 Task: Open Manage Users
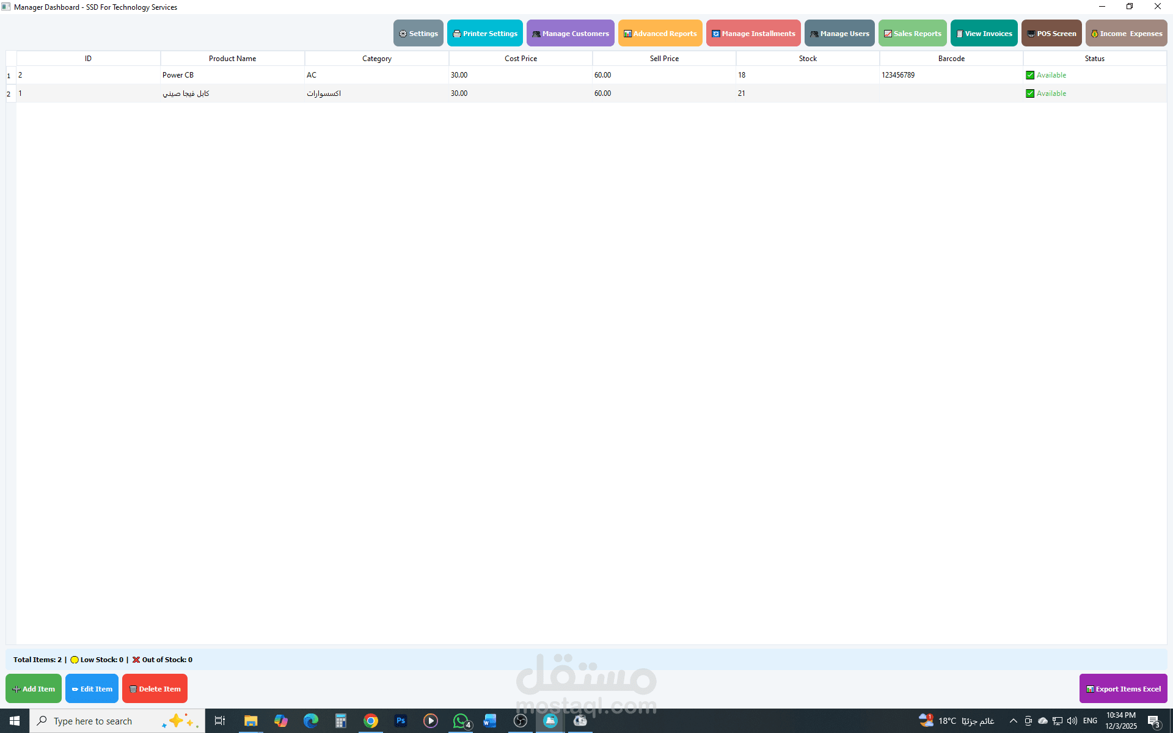(839, 34)
